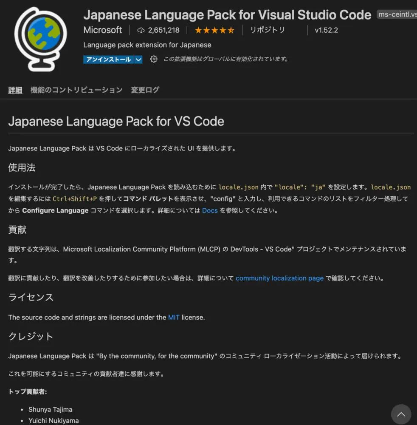
Task: Click the Japanese Language Pack for Visual Studio Code title
Action: point(227,15)
